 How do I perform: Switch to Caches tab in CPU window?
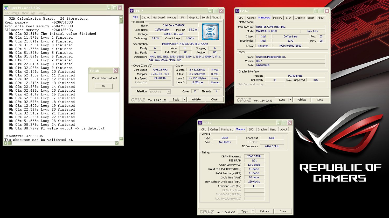click(146, 18)
